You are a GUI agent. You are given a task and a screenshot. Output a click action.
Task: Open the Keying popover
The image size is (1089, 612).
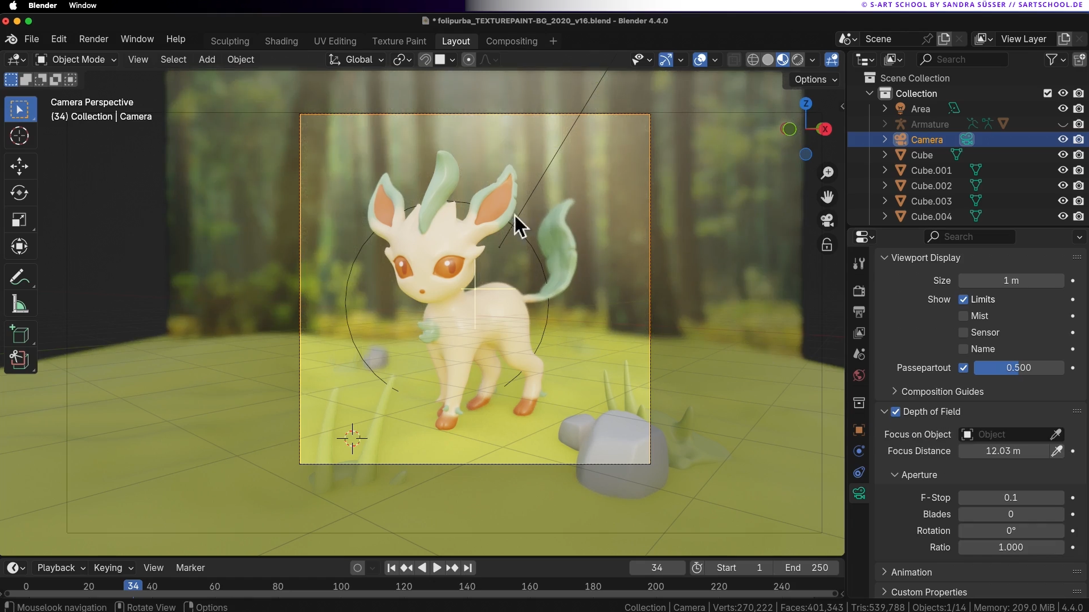click(x=113, y=568)
